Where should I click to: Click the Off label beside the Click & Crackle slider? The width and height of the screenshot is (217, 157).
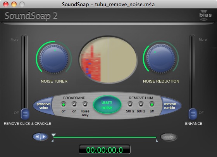16,113
